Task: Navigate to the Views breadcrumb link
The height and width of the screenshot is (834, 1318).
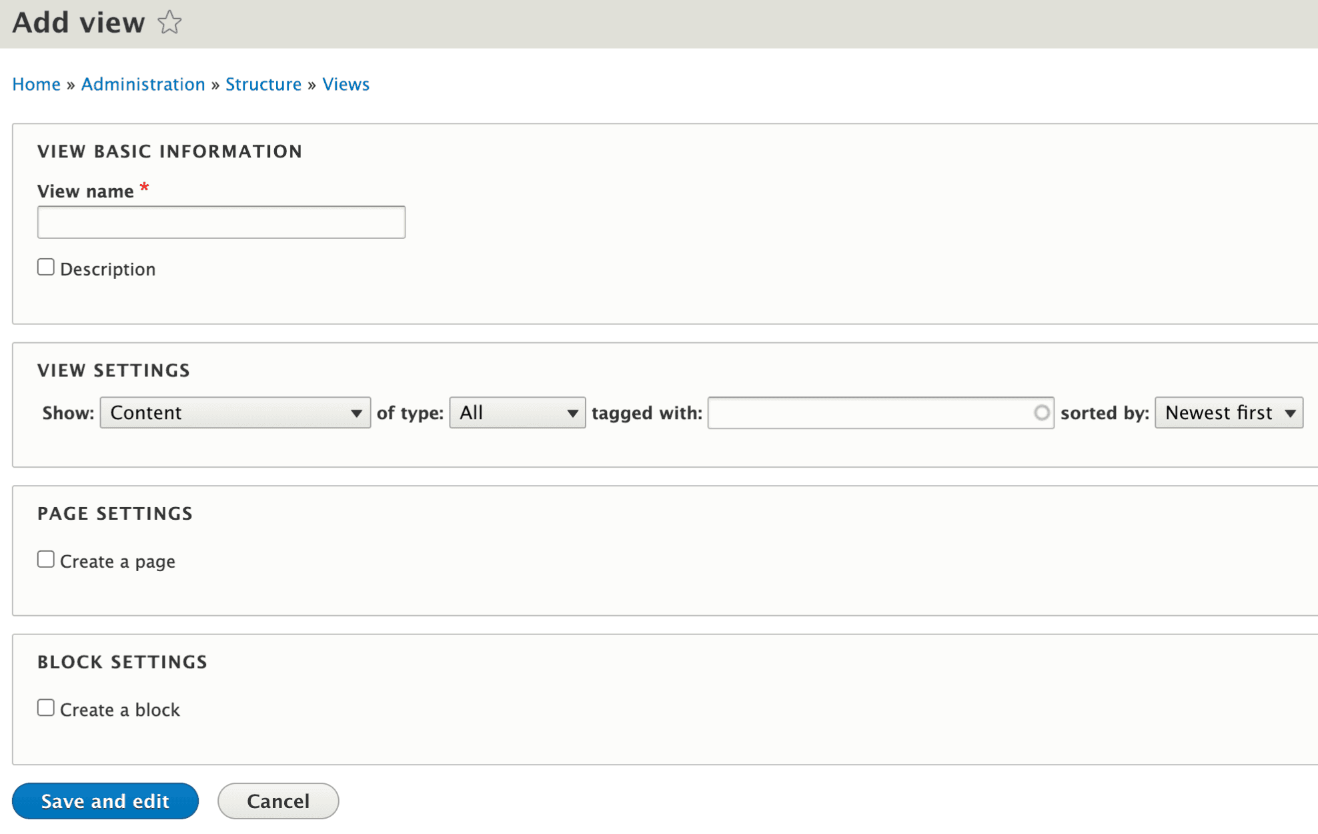Action: 346,84
